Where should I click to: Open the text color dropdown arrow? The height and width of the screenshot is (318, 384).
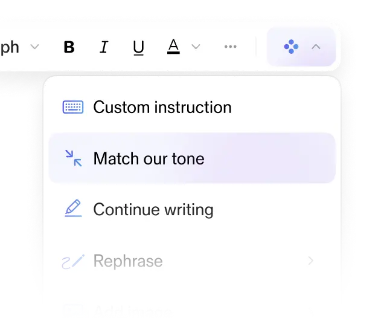click(196, 47)
